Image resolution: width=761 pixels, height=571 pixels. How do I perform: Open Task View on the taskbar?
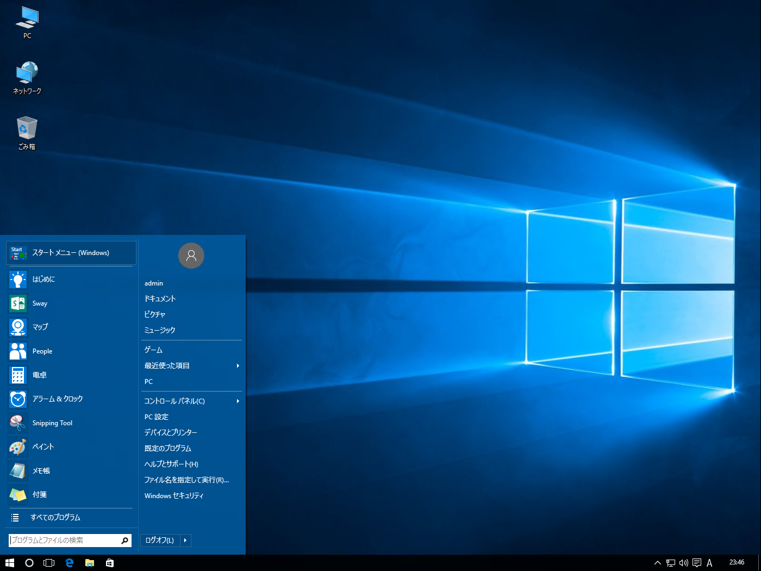click(x=49, y=563)
